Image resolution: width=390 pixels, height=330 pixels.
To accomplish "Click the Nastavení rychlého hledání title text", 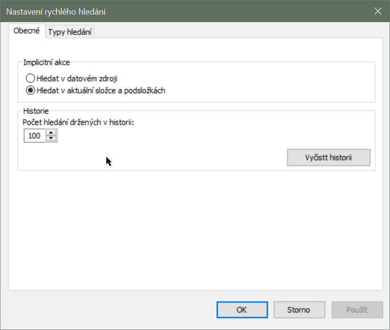I will 56,11.
